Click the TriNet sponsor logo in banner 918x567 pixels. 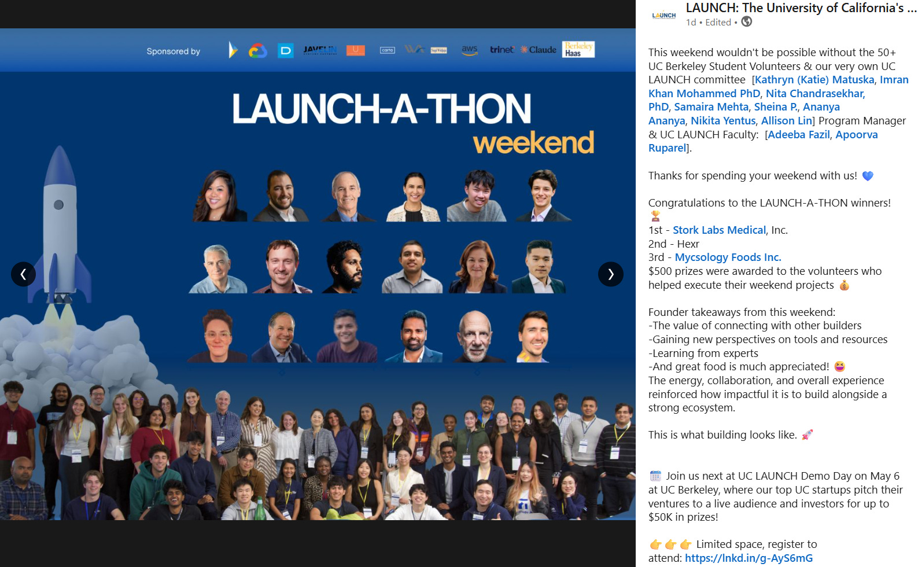coord(502,50)
